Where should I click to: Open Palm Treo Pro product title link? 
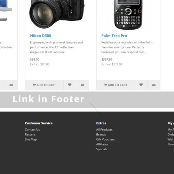114,35
